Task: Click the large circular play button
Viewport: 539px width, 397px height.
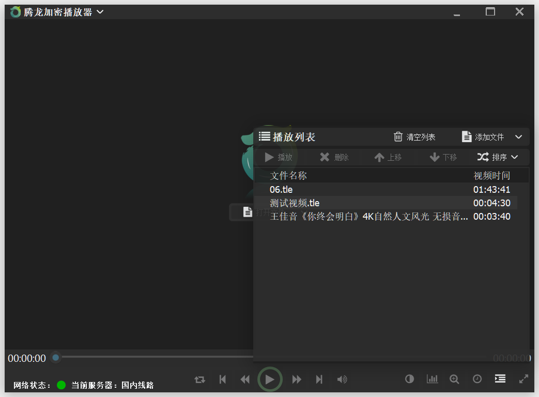Action: click(270, 379)
